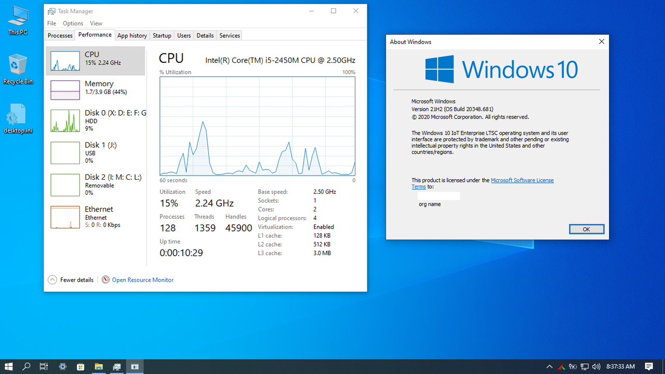Click the org name text in About dialog
665x374 pixels.
(430, 204)
